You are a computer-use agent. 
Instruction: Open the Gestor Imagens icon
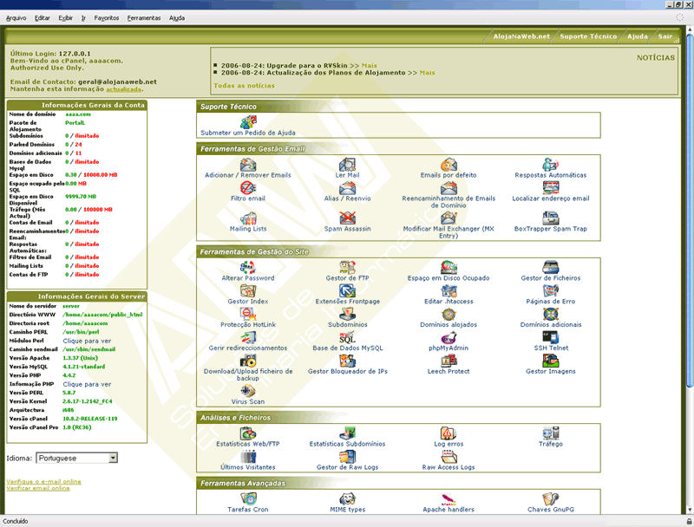point(551,361)
